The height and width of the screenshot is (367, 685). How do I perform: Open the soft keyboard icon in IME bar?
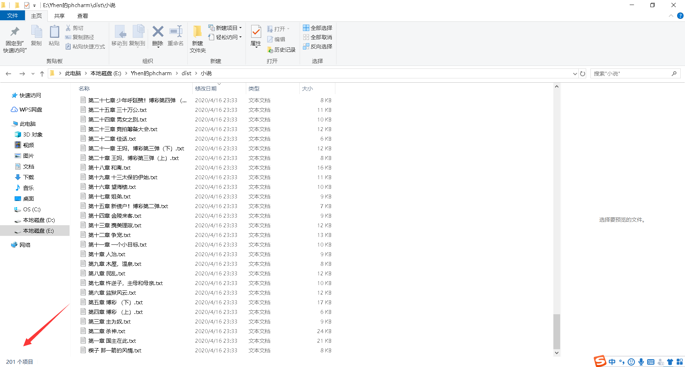651,362
